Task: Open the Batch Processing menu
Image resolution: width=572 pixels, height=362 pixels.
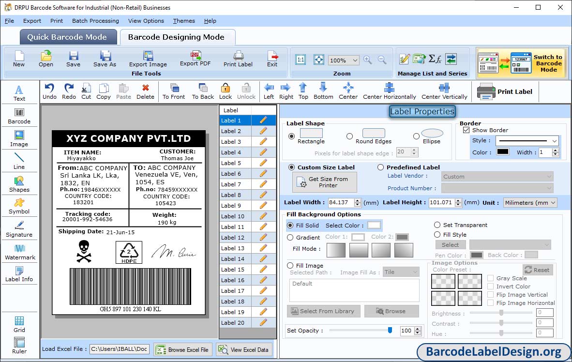Action: click(95, 21)
